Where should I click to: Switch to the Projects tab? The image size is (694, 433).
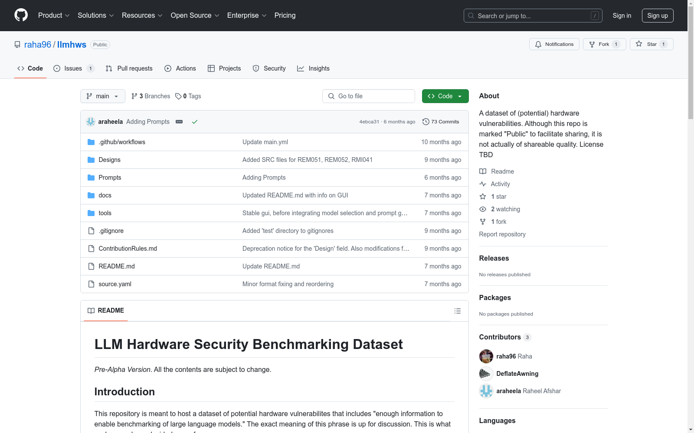click(x=224, y=68)
